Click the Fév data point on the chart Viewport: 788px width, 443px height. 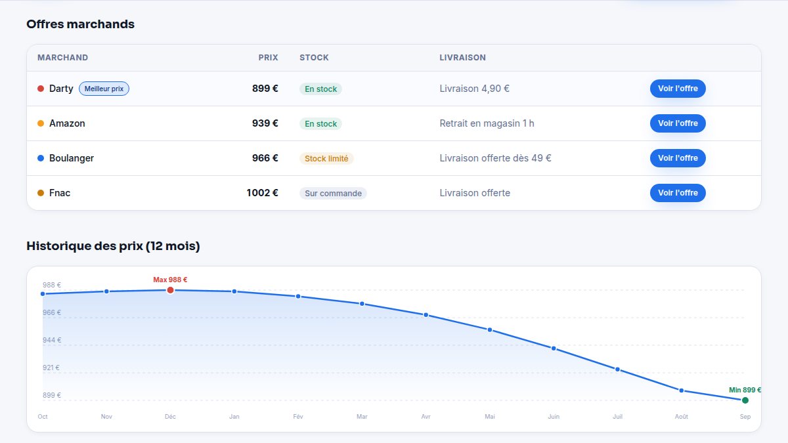[298, 297]
